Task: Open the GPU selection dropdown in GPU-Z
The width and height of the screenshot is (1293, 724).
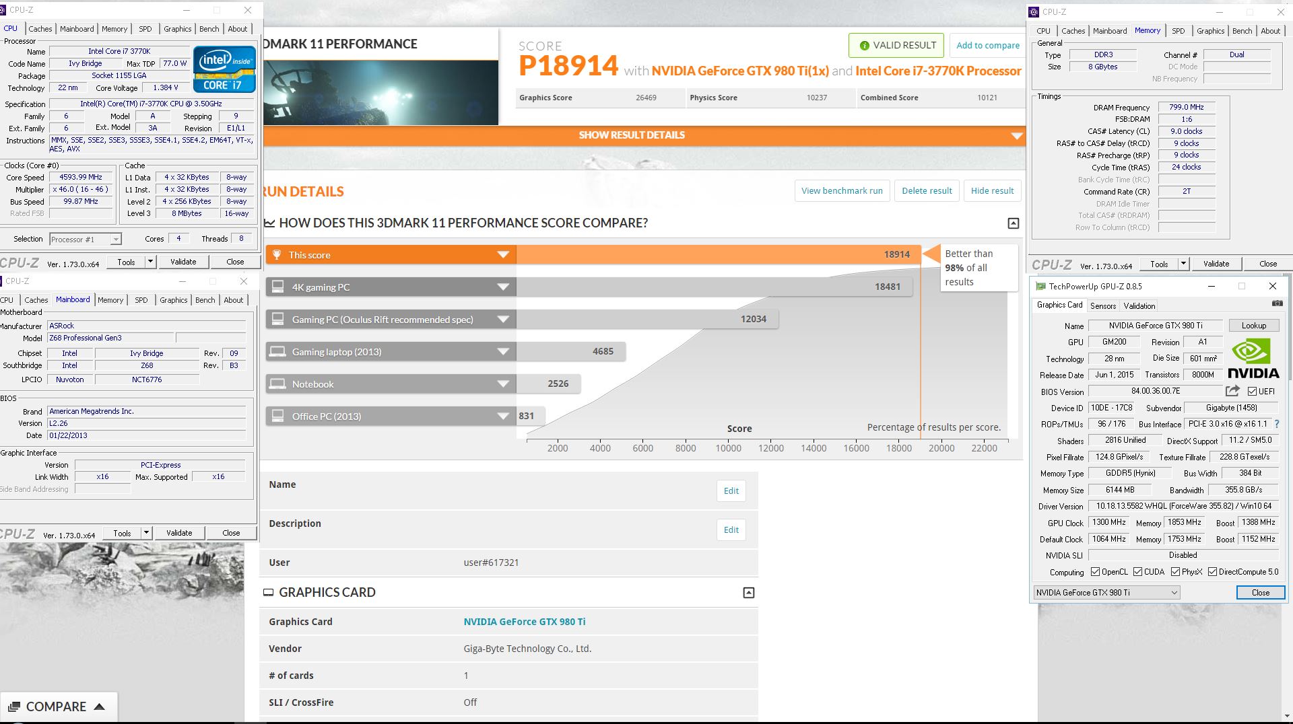Action: 1106,593
